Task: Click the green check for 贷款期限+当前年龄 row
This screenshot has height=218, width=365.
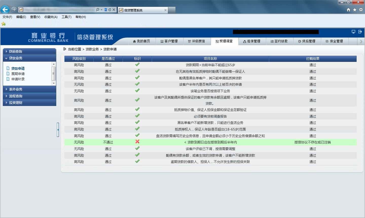Action: (137, 64)
